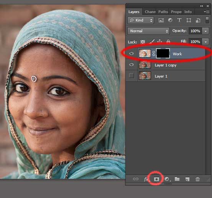Filter layers by type (T) icon
The height and width of the screenshot is (198, 212).
tap(179, 20)
